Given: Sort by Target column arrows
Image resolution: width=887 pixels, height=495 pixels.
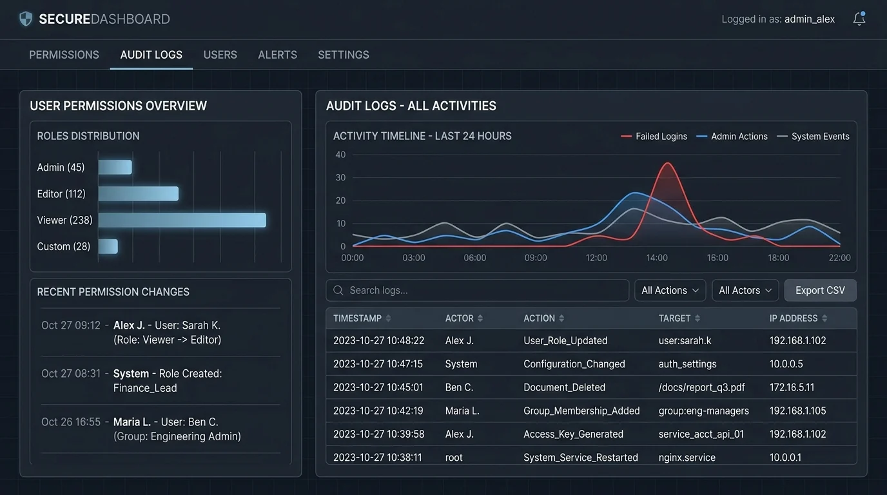Looking at the screenshot, I should 697,318.
